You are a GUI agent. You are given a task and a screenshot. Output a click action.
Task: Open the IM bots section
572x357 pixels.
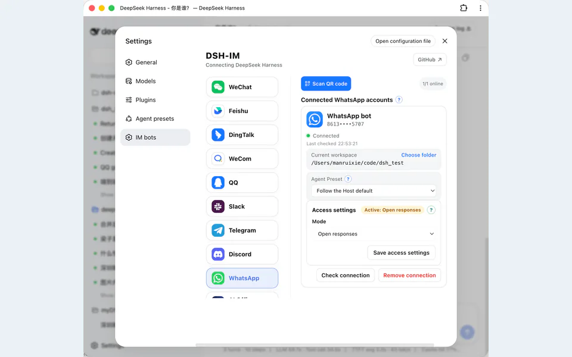155,137
